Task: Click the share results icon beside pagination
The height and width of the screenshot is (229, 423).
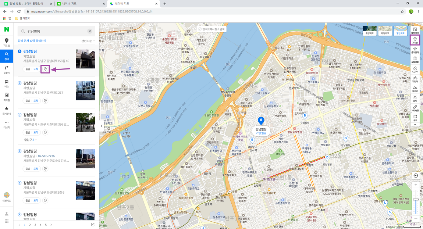Action: [93, 225]
